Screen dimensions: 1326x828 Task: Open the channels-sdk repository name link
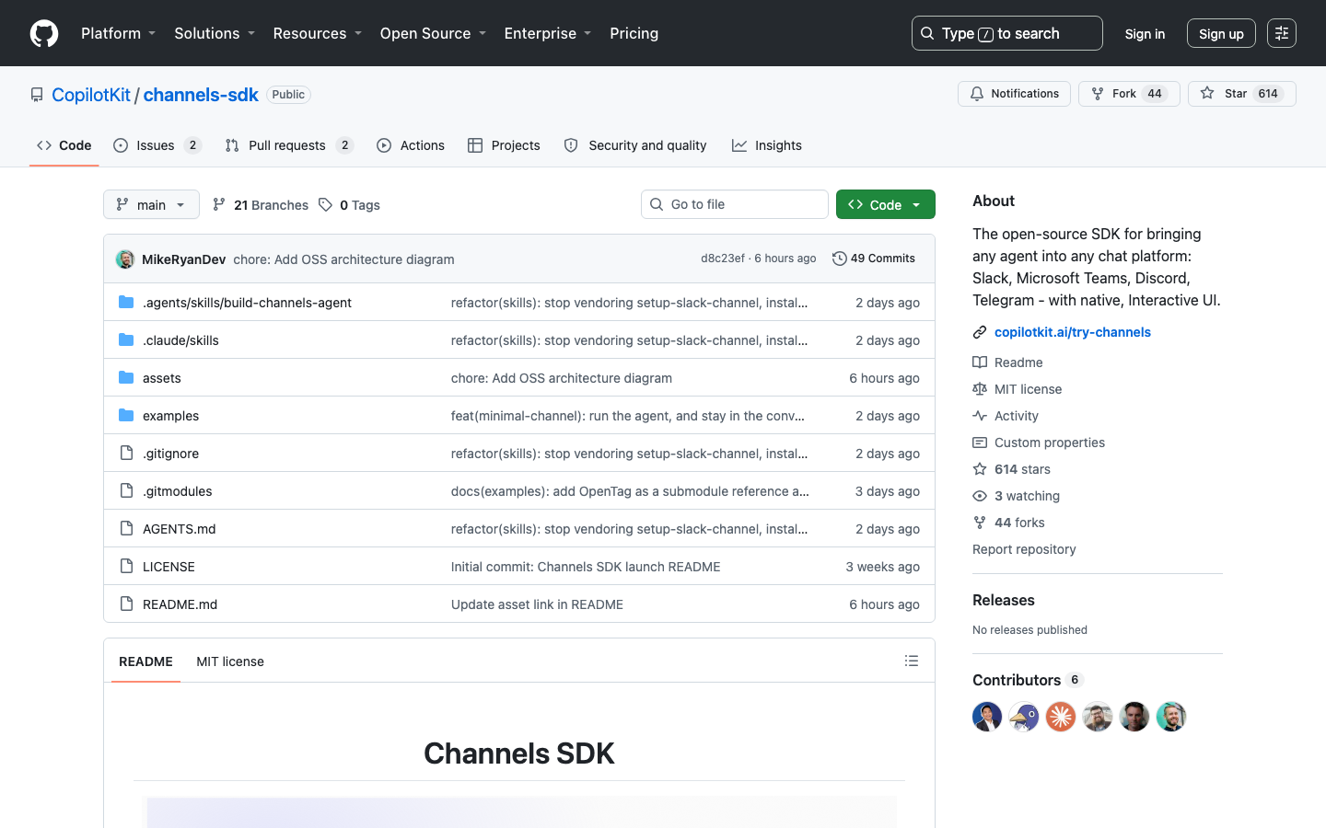coord(201,95)
